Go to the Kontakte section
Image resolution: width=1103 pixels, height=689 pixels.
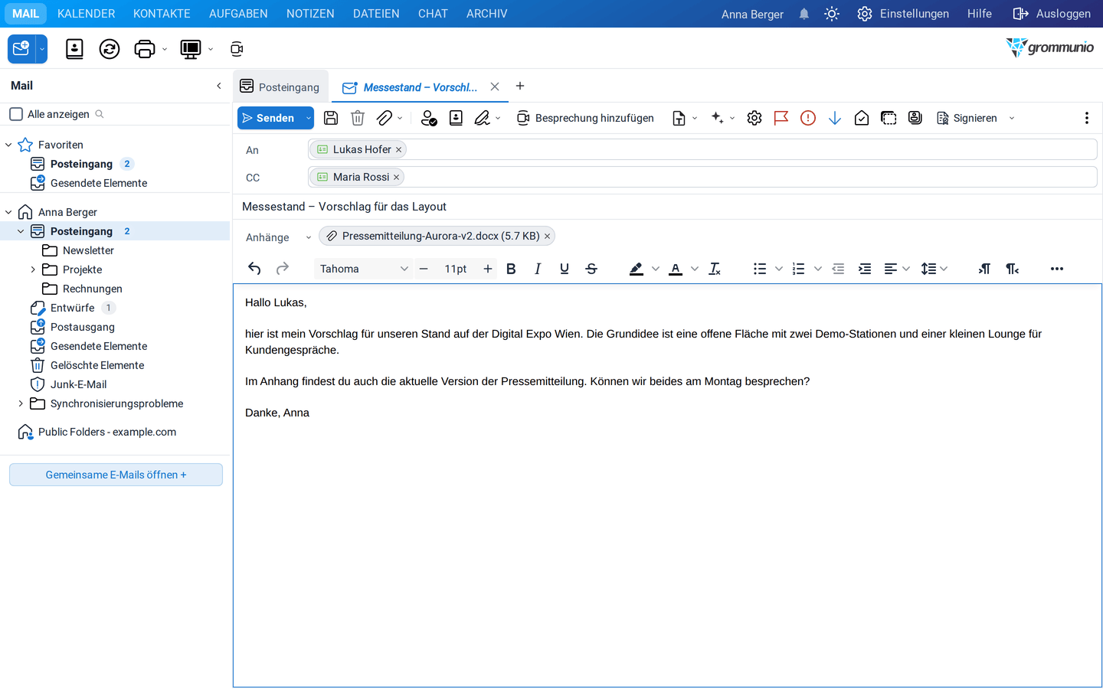(x=162, y=14)
